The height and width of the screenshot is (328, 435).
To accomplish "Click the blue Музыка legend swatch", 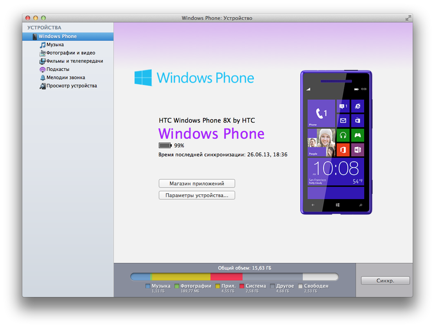I will (x=147, y=286).
